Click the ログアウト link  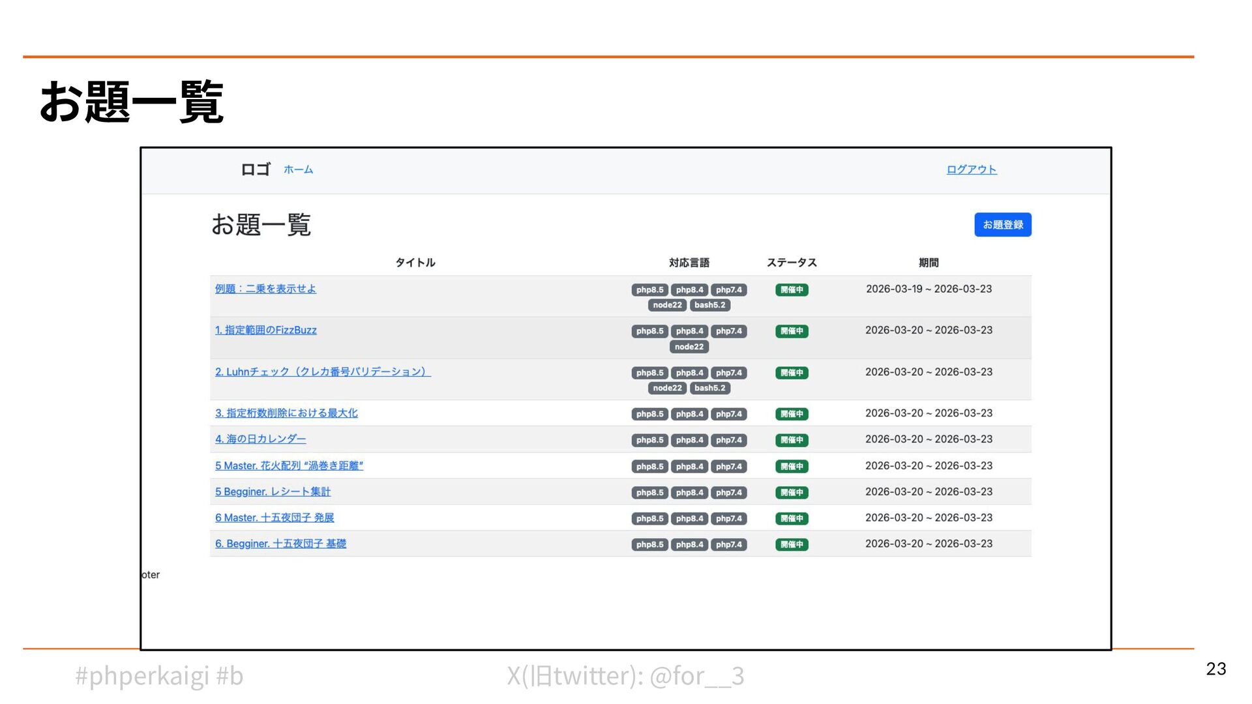pyautogui.click(x=971, y=169)
